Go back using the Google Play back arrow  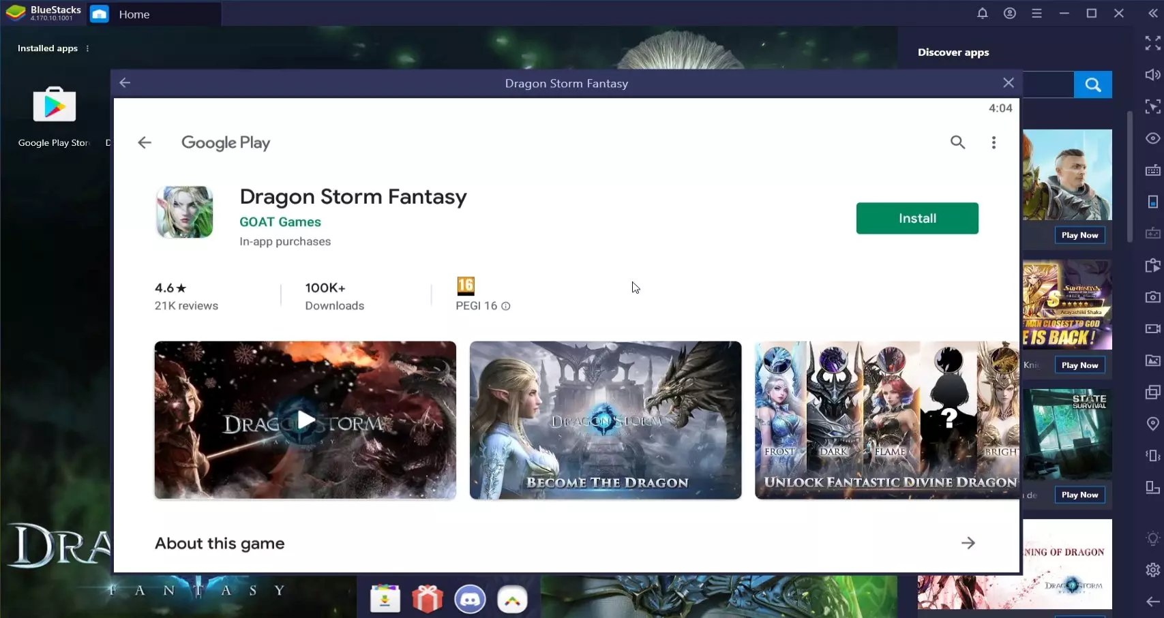pyautogui.click(x=145, y=142)
